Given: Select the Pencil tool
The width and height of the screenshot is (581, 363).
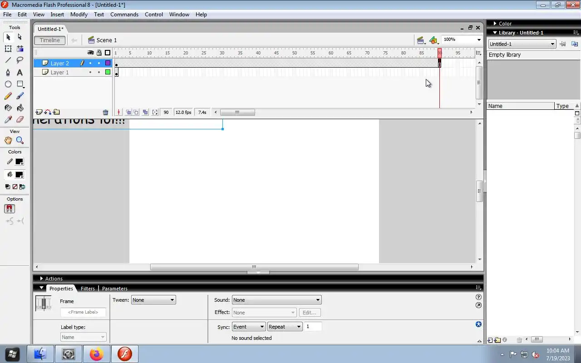Looking at the screenshot, I should pos(8,96).
